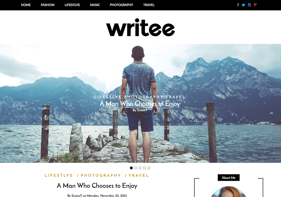Select the first slider dot
281x197 pixels.
tap(131, 168)
